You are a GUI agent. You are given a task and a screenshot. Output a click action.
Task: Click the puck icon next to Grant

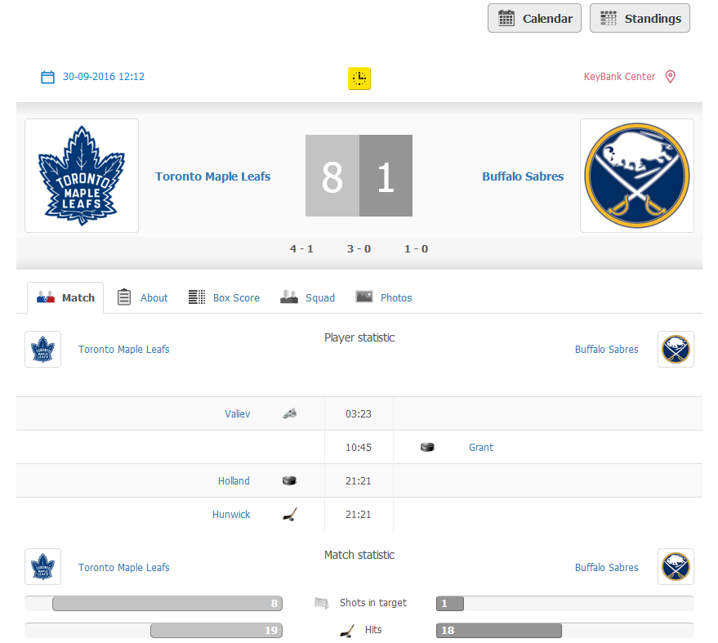(427, 447)
